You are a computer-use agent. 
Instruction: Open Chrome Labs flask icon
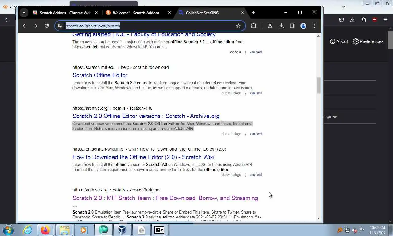[x=270, y=26]
